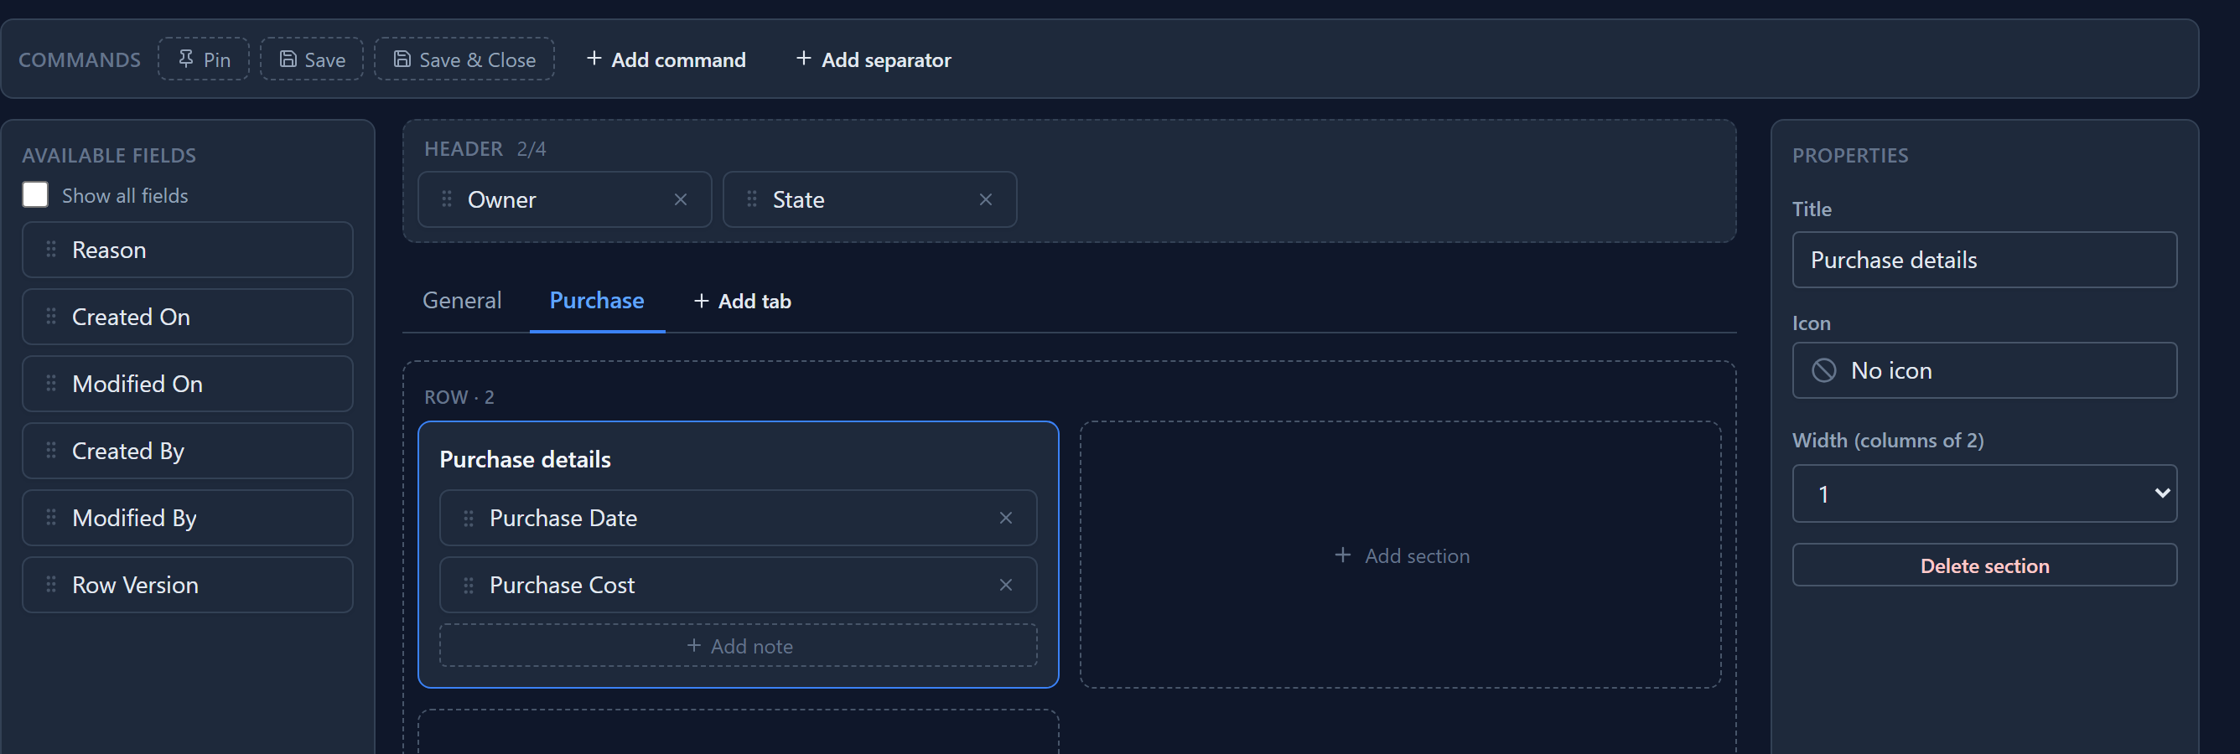Click Delete section button
2240x754 pixels.
tap(1984, 565)
